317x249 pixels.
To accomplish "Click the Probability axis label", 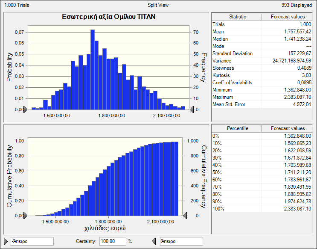I will pyautogui.click(x=9, y=67).
